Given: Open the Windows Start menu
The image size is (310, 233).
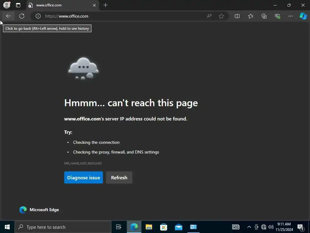Looking at the screenshot, I should click(x=7, y=227).
